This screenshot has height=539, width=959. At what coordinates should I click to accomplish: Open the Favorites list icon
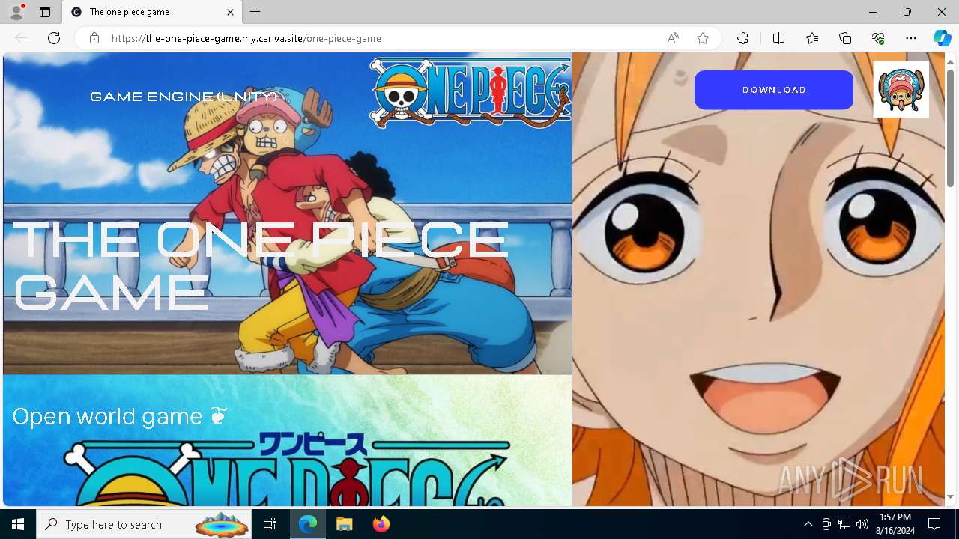812,38
